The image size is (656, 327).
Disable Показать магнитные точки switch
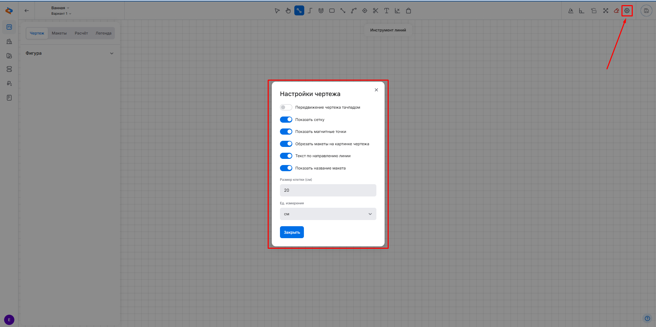(x=286, y=132)
